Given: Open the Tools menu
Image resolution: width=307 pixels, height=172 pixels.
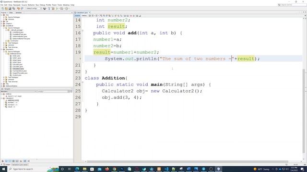Looking at the screenshot, I should tap(59, 5).
